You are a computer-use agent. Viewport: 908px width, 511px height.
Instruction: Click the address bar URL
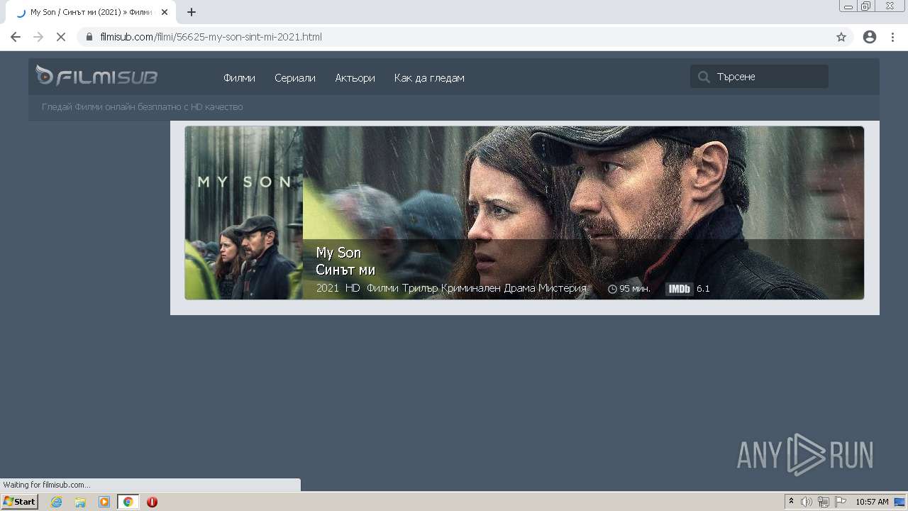(211, 37)
